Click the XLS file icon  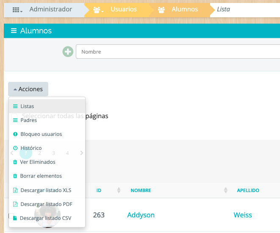15,190
